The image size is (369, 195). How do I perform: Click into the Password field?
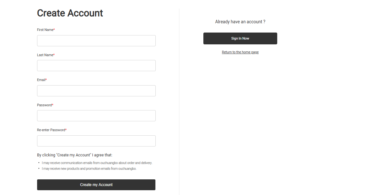click(96, 116)
